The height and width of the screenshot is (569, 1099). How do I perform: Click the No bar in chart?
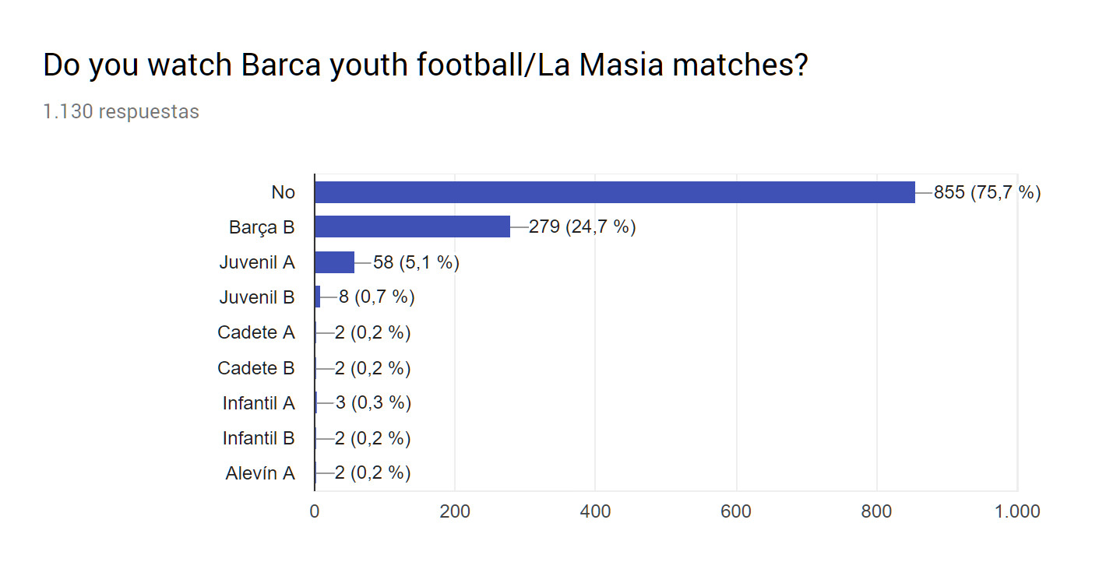click(615, 192)
